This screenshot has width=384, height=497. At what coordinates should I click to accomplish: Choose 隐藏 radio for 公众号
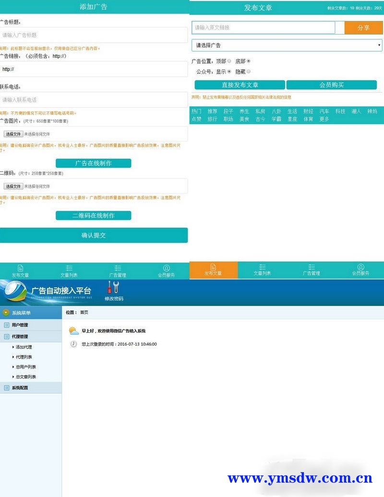point(248,72)
